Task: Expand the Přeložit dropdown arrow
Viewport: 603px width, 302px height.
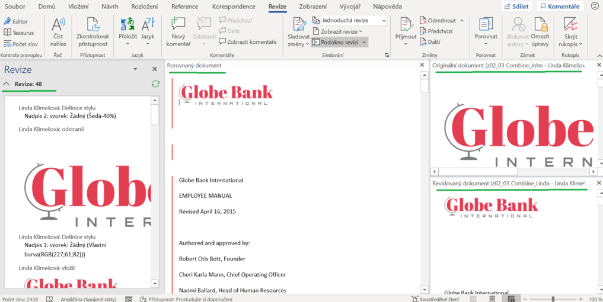Action: click(x=127, y=44)
